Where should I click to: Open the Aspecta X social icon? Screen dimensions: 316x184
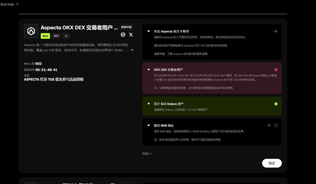[131, 34]
